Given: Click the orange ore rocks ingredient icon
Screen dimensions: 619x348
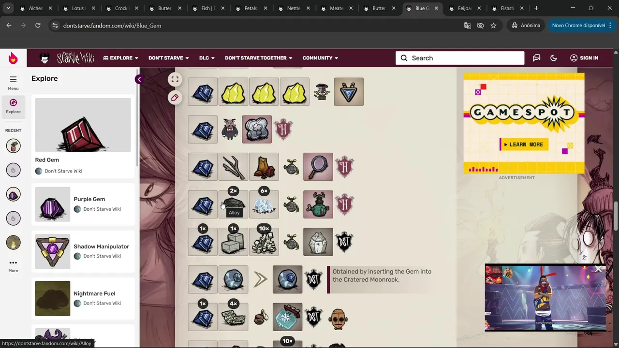Looking at the screenshot, I should 264,167.
